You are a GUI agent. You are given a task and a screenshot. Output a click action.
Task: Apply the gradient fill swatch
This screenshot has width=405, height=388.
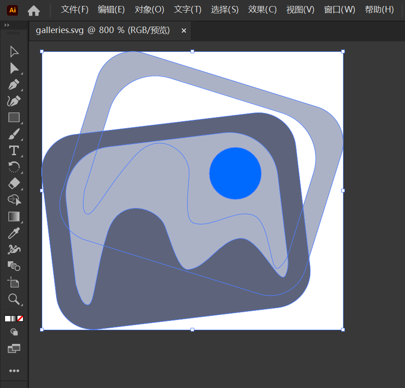14,319
